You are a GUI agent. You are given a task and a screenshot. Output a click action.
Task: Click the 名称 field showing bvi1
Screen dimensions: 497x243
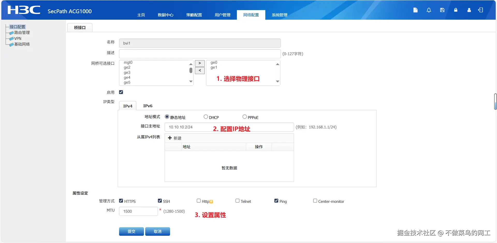pyautogui.click(x=200, y=43)
